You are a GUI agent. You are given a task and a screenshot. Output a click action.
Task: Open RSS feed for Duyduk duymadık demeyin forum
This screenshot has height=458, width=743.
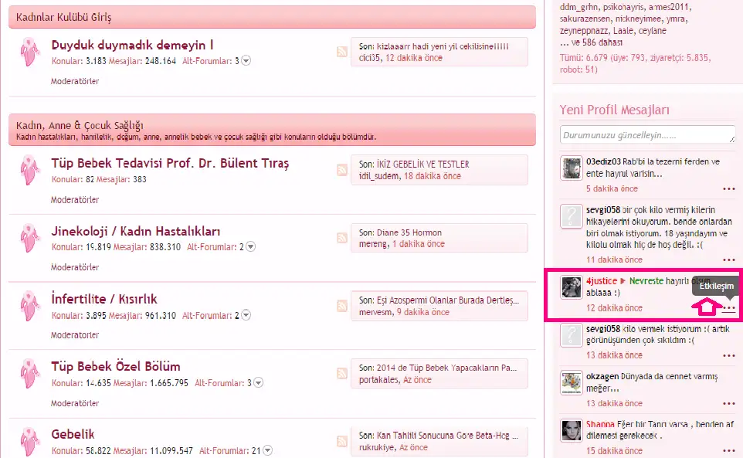coord(341,52)
